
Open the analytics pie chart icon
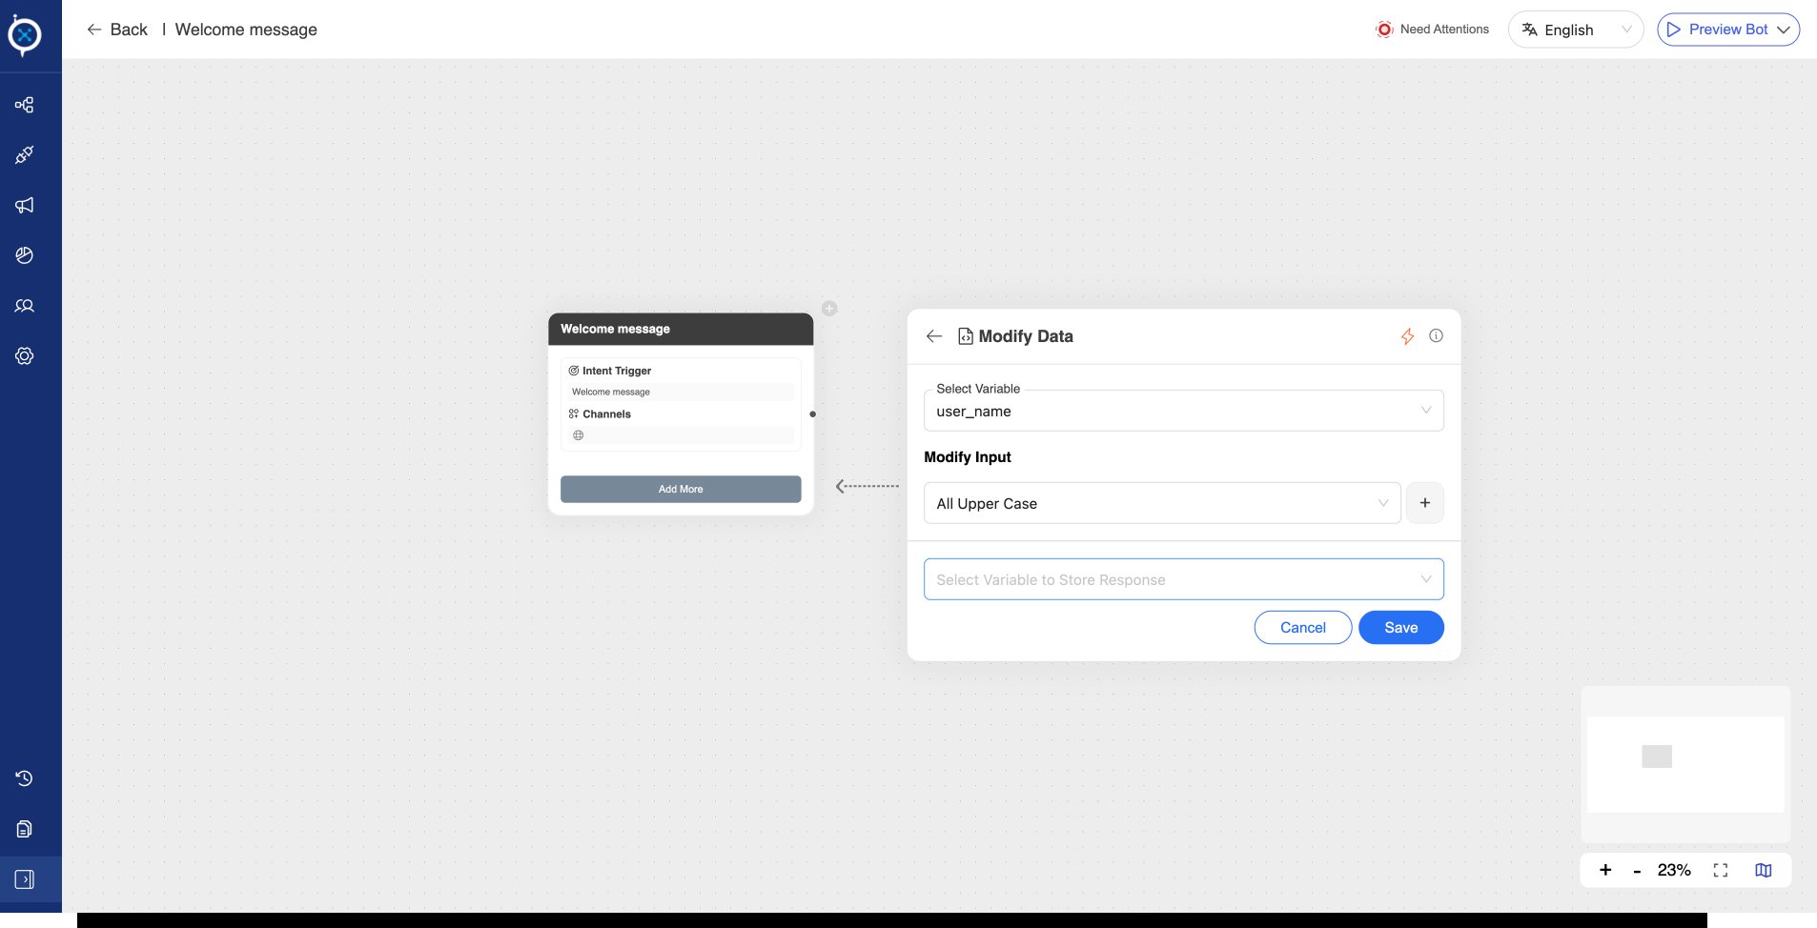[25, 255]
